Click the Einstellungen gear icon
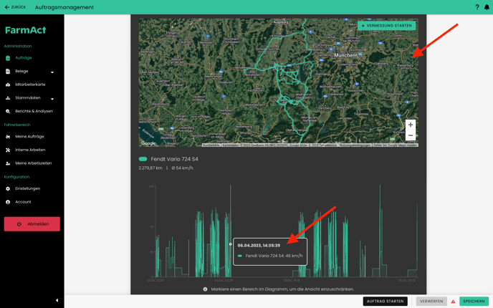The height and width of the screenshot is (308, 493). point(8,188)
